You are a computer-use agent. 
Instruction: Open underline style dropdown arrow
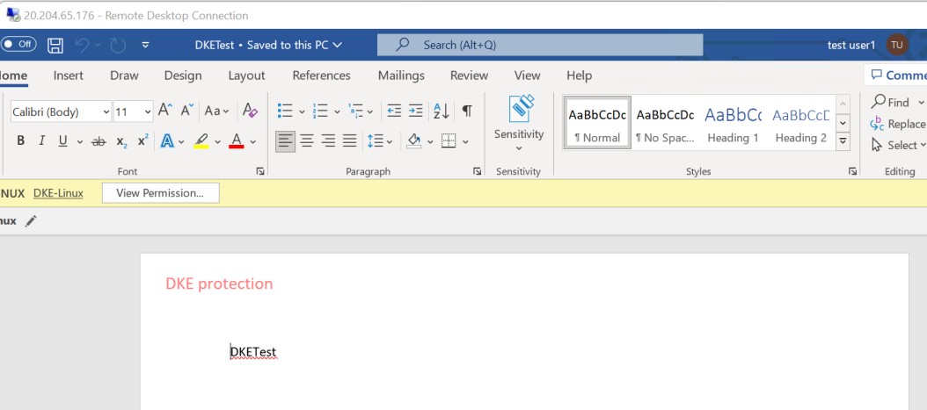click(80, 141)
